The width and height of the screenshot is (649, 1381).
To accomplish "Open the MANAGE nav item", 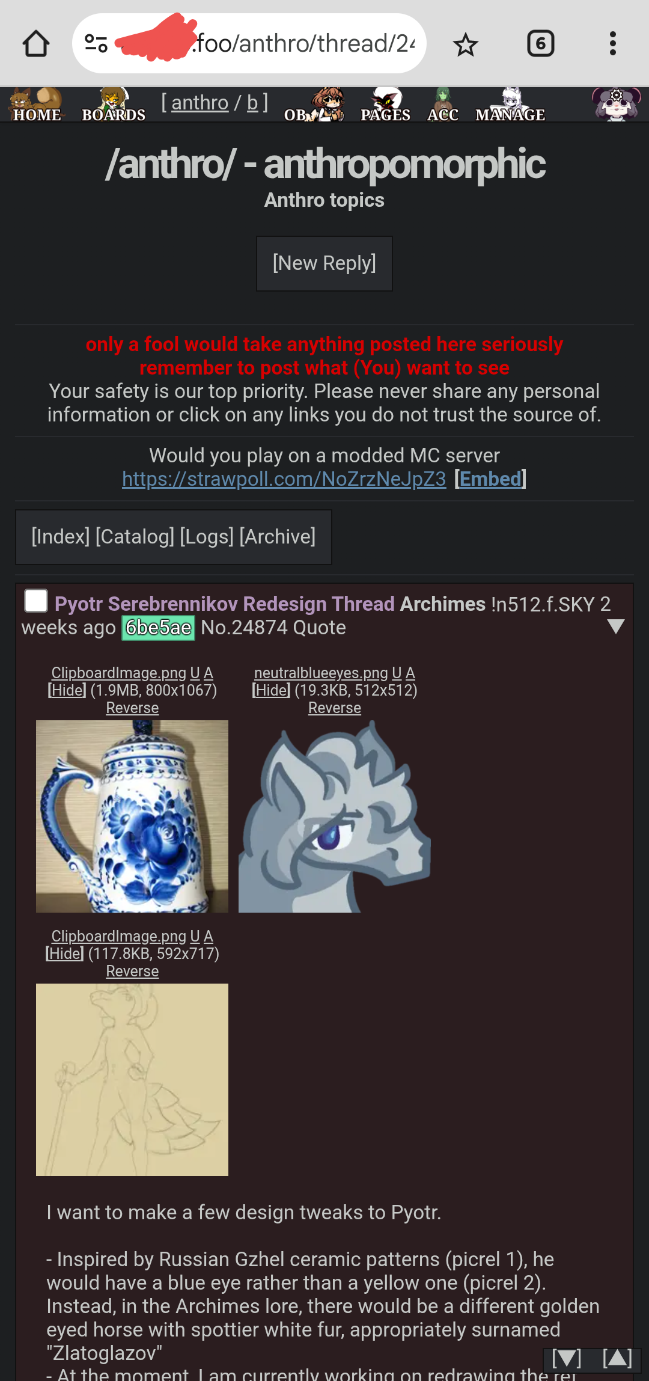I will (510, 106).
